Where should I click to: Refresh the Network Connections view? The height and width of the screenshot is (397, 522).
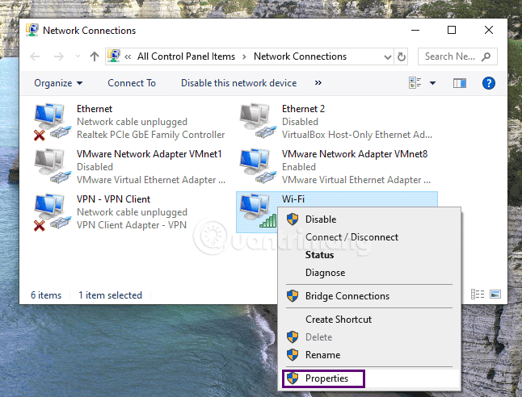(x=402, y=56)
